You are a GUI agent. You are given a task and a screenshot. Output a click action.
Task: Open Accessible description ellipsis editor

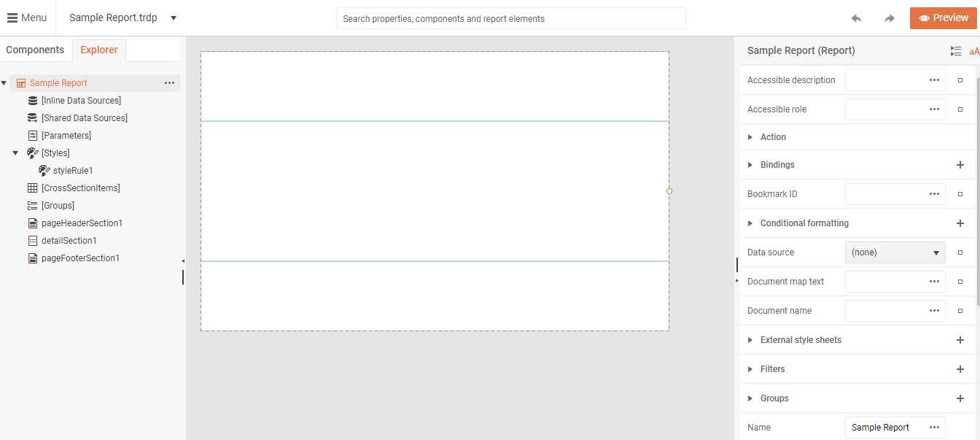[934, 80]
